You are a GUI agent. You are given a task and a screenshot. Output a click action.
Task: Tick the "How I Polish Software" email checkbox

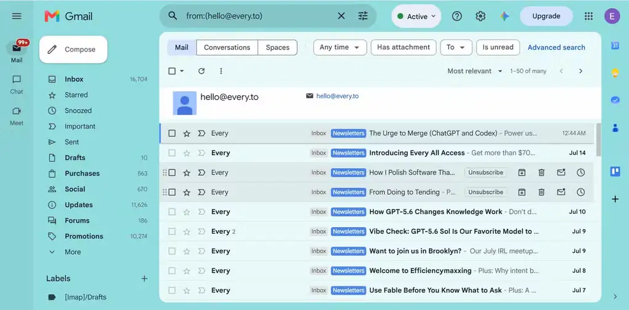coord(172,172)
